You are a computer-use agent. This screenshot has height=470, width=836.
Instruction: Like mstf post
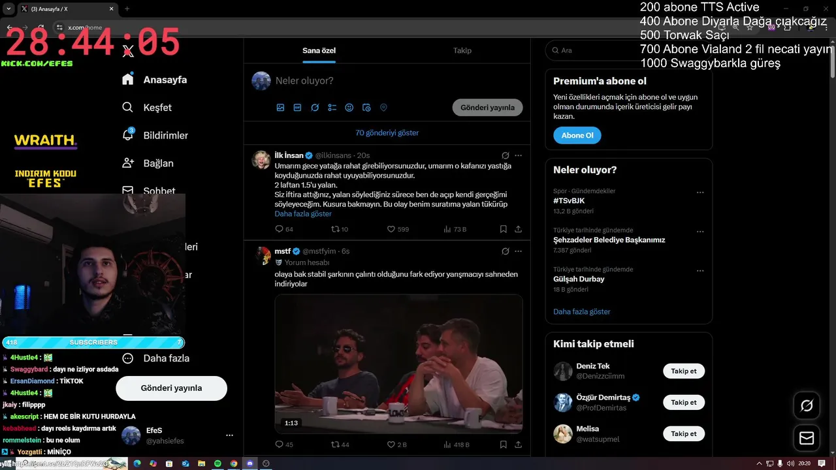(397, 445)
